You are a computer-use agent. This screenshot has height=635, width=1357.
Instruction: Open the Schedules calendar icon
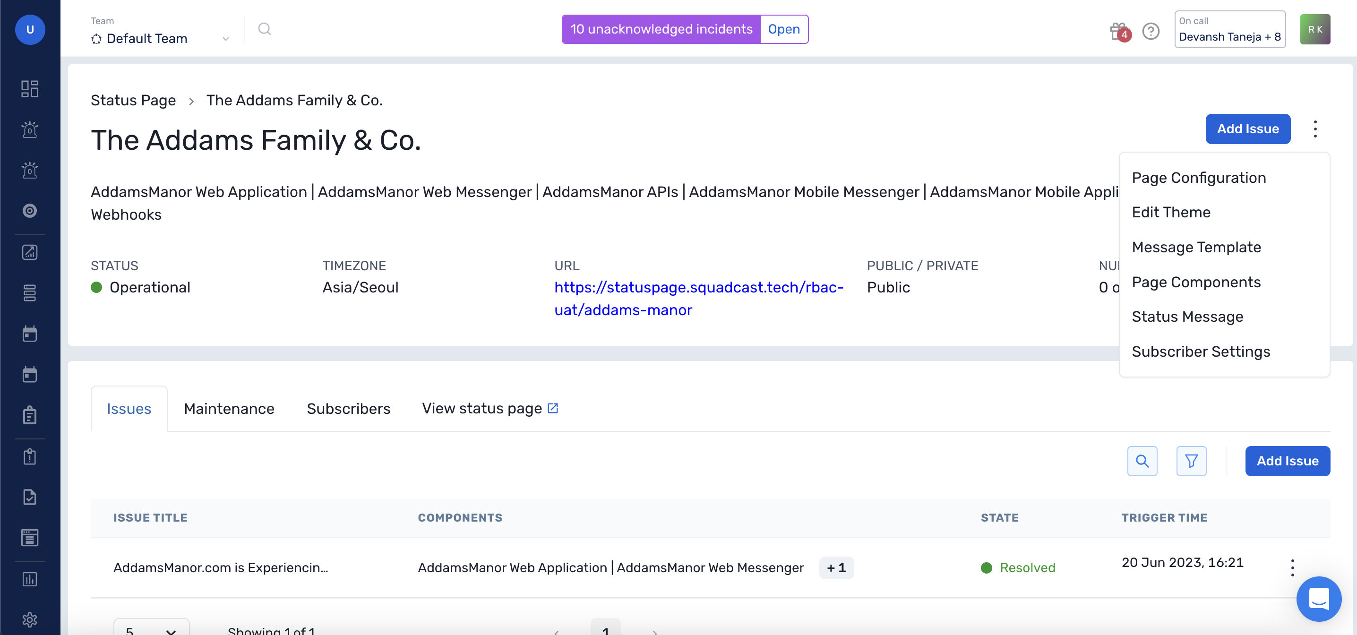click(29, 334)
